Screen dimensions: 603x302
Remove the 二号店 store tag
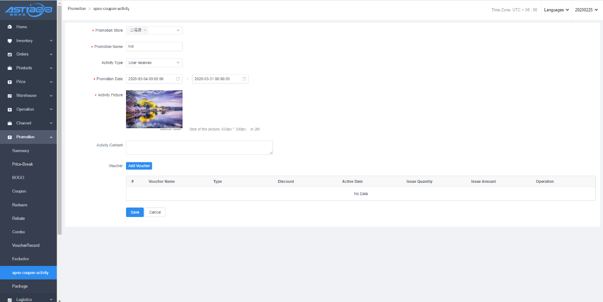tap(145, 30)
